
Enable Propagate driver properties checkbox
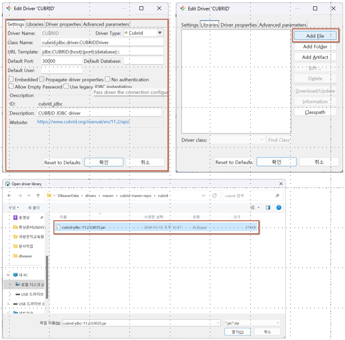41,79
